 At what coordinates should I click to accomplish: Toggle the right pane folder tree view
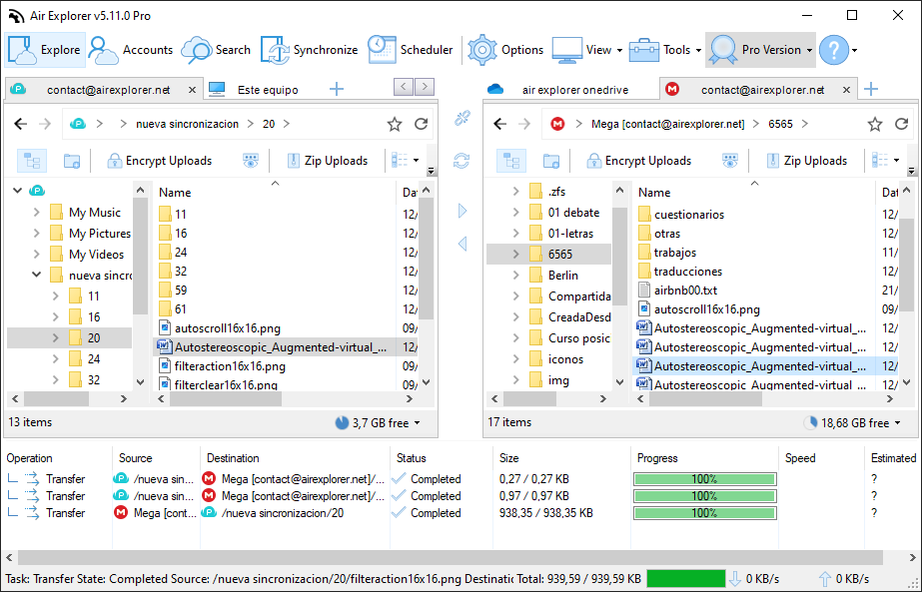click(x=511, y=161)
